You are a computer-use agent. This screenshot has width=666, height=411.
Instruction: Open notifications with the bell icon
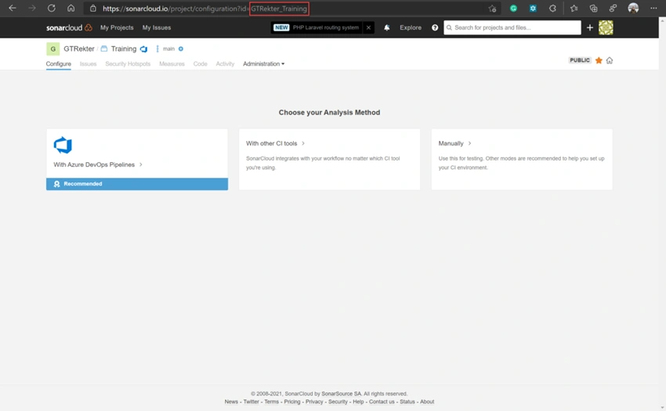[x=387, y=27]
